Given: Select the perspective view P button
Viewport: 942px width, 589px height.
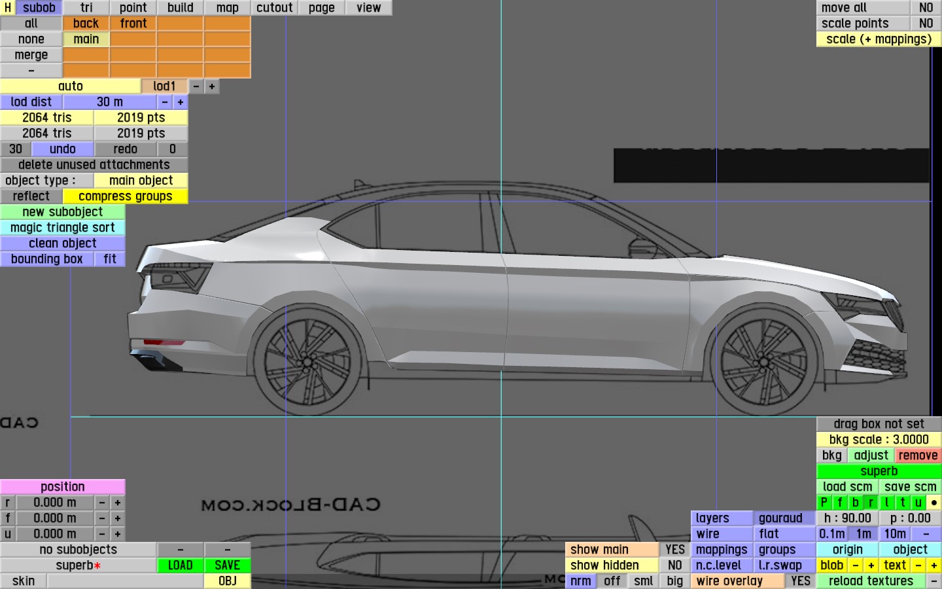Looking at the screenshot, I should [x=824, y=503].
